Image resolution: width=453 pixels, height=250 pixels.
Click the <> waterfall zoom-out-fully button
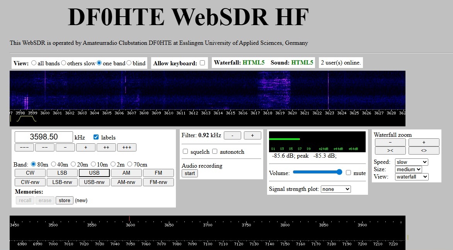pyautogui.click(x=424, y=150)
